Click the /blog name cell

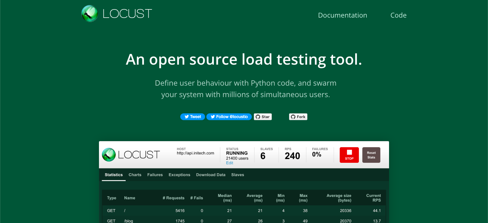click(128, 221)
